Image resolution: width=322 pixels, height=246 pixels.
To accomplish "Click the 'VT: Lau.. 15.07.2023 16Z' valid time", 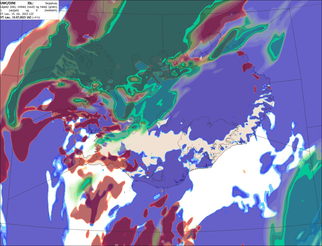I will (x=16, y=17).
